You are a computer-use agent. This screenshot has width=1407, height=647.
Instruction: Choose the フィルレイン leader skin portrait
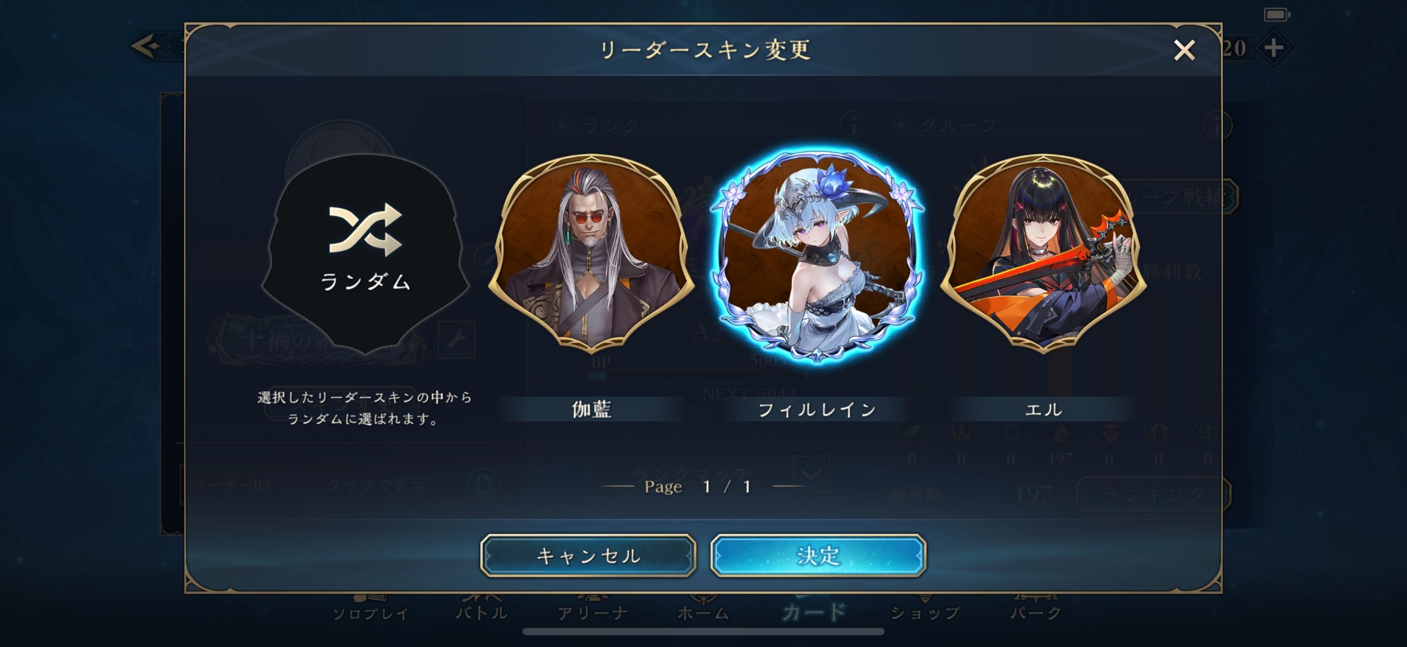[x=817, y=255]
